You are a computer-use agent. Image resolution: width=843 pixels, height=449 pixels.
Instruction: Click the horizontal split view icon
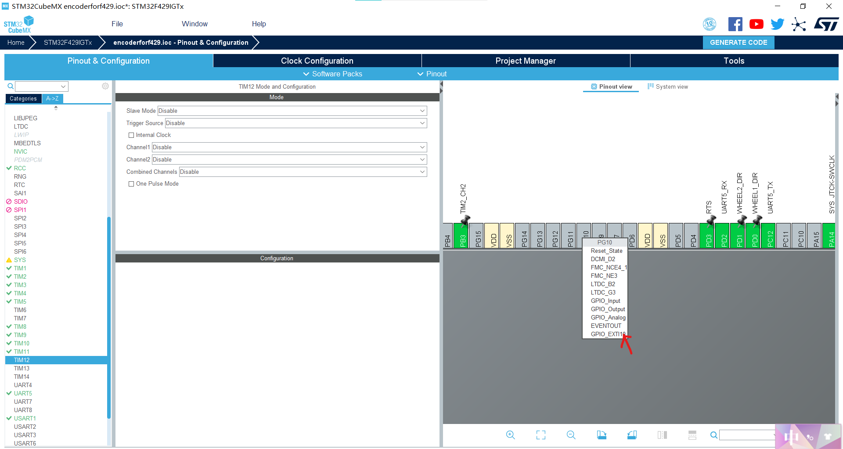[x=692, y=435]
